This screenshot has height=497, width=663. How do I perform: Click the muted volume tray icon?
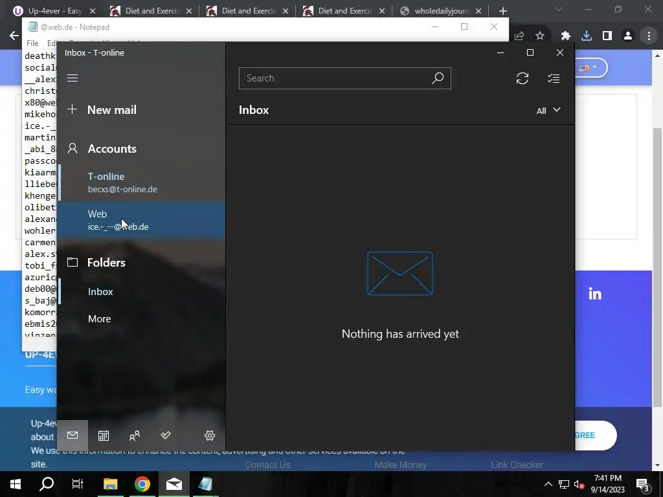(579, 484)
